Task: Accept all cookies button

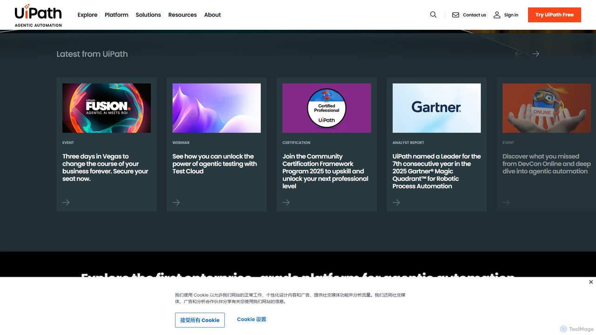Action: [x=200, y=320]
